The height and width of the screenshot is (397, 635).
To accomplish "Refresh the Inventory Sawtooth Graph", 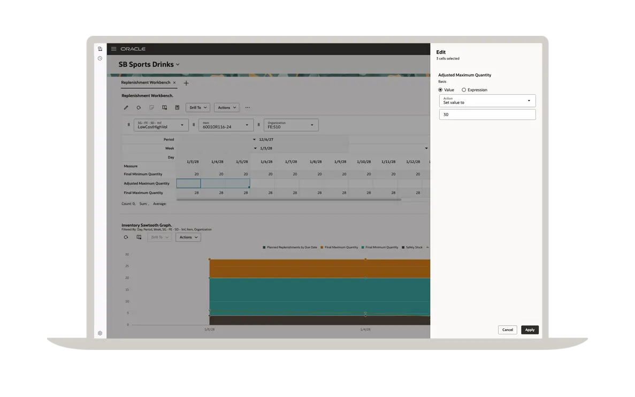I will tap(126, 237).
